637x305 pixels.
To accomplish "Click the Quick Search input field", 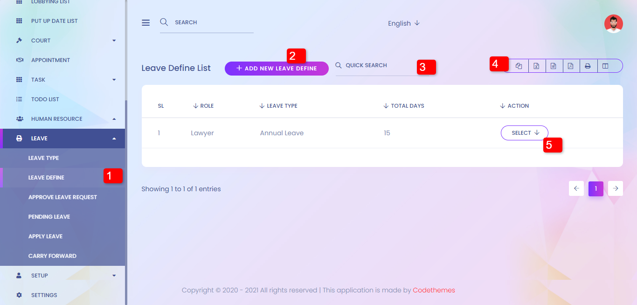I will [378, 66].
